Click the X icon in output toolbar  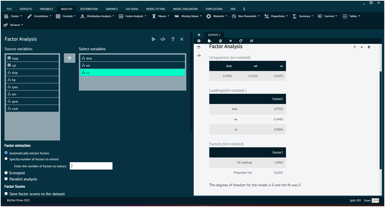click(x=231, y=41)
